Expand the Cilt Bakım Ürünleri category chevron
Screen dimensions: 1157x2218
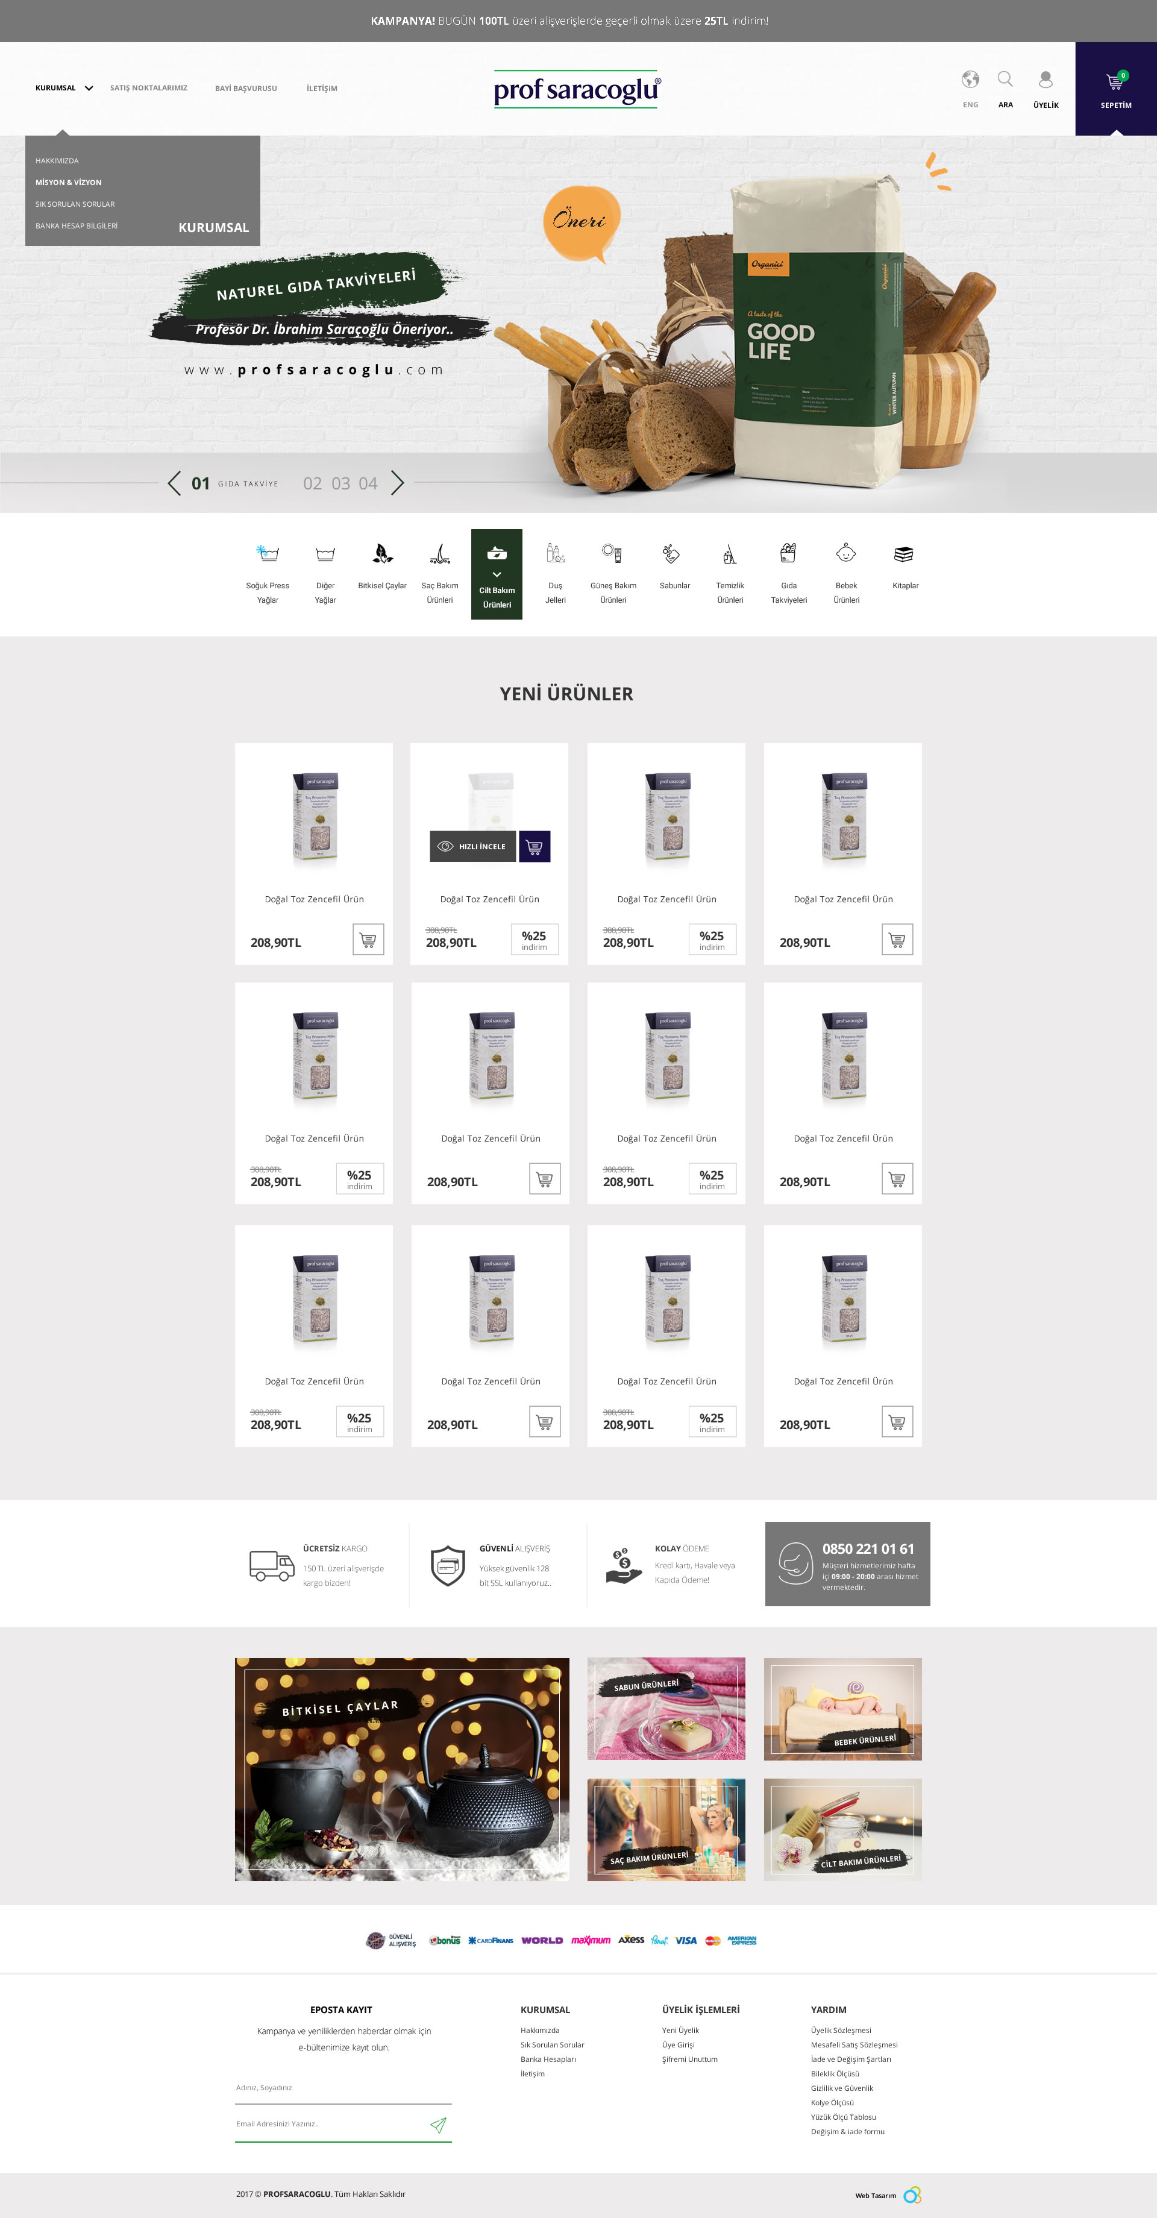(497, 574)
